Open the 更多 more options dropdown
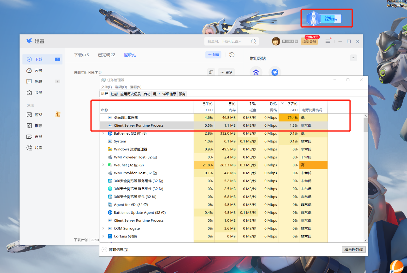Image resolution: width=407 pixels, height=273 pixels. (226, 72)
